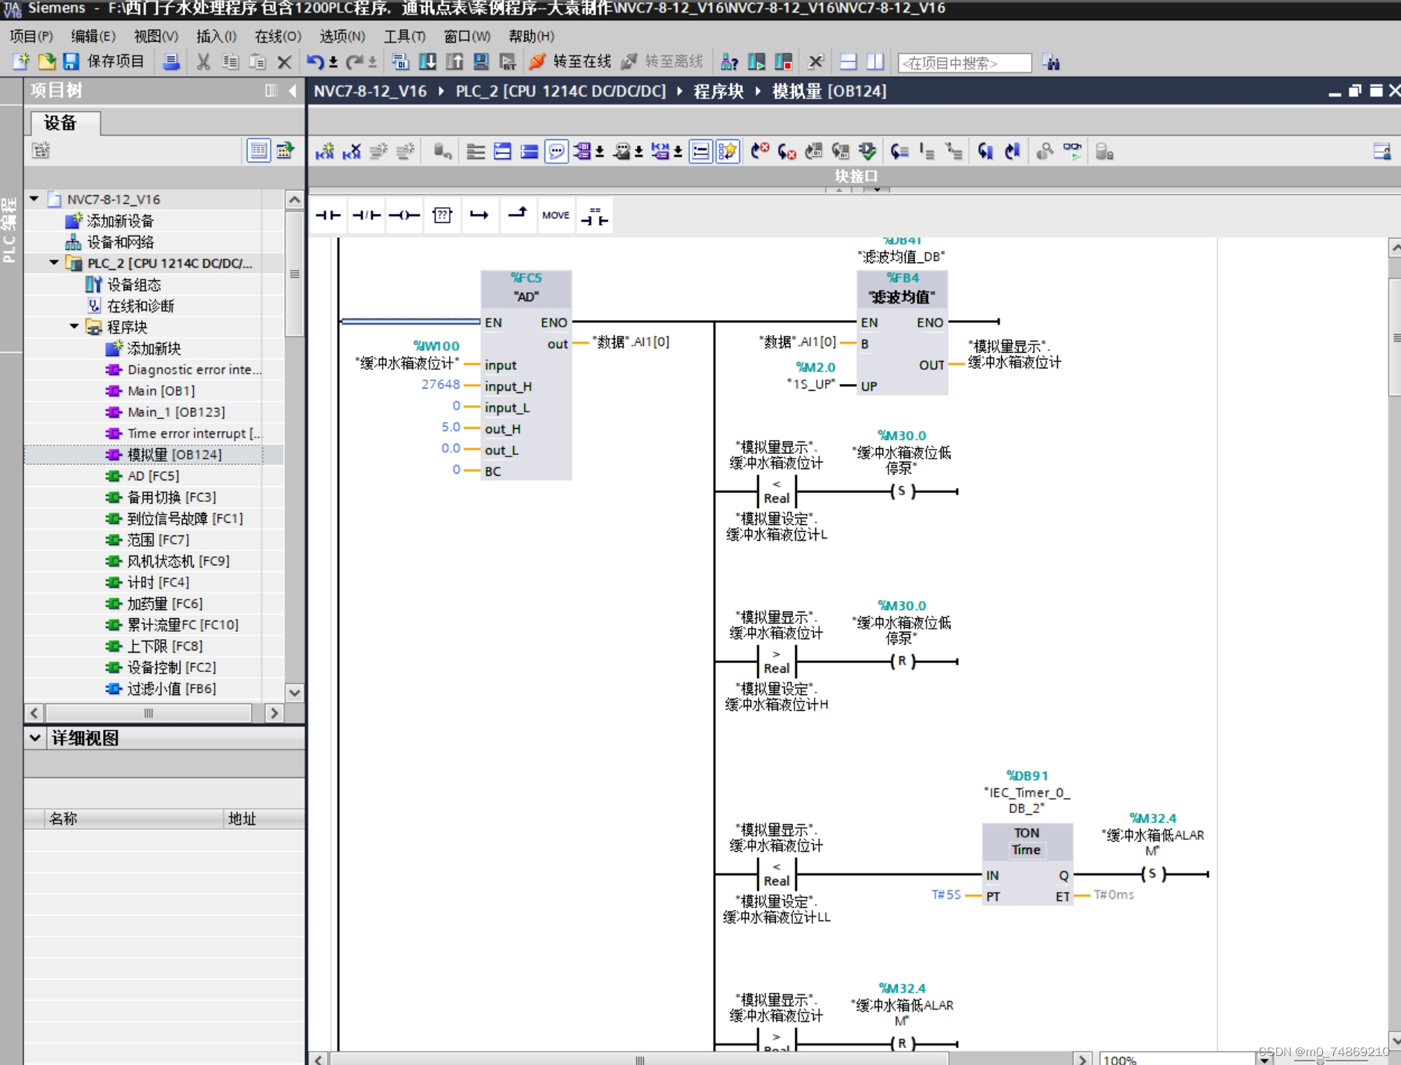The image size is (1401, 1065).
Task: Click the Delete X icon in main toolbar
Action: click(x=284, y=62)
